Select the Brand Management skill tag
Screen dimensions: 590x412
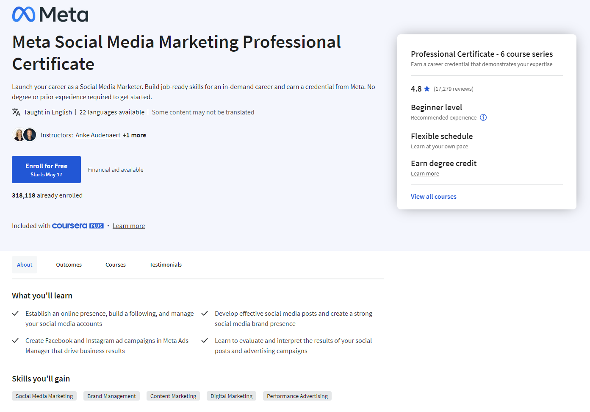[111, 396]
